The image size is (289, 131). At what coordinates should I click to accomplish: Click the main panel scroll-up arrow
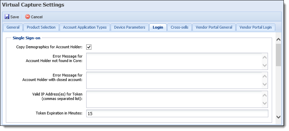279,39
